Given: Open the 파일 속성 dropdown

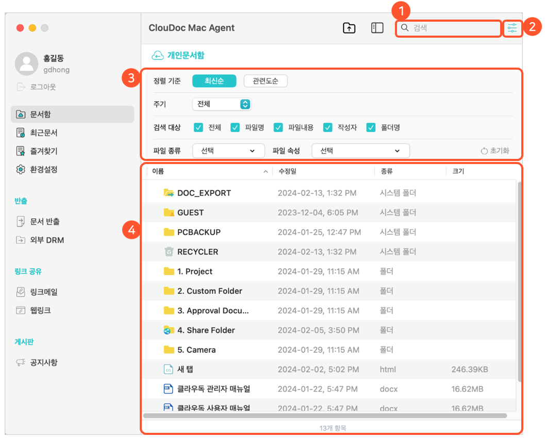Looking at the screenshot, I should coord(360,151).
